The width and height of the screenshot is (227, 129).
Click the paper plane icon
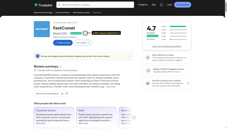[148, 58]
